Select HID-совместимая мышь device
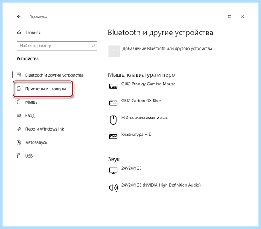The width and height of the screenshot is (261, 229). [144, 118]
